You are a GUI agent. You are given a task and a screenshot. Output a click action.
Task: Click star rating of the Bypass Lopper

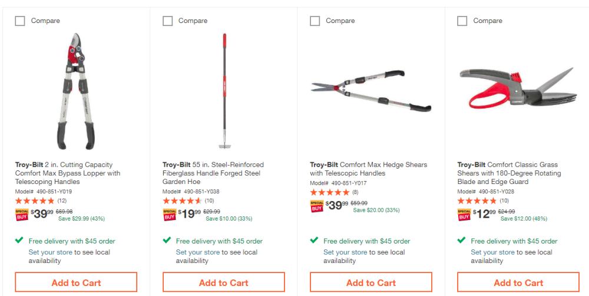point(35,201)
